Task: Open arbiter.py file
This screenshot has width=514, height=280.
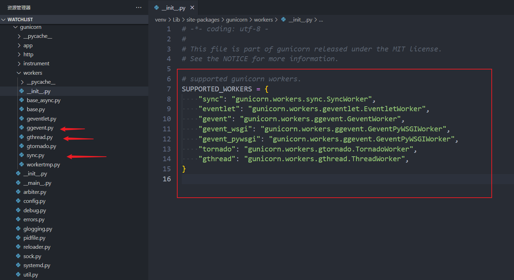Action: 74,192
